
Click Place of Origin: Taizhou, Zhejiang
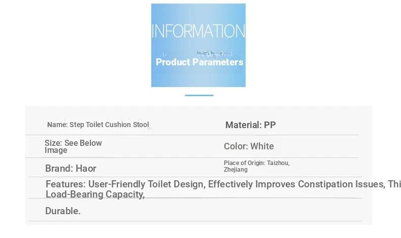(x=256, y=166)
